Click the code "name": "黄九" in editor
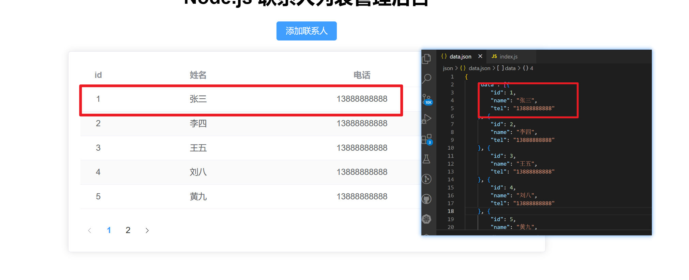 tap(513, 227)
